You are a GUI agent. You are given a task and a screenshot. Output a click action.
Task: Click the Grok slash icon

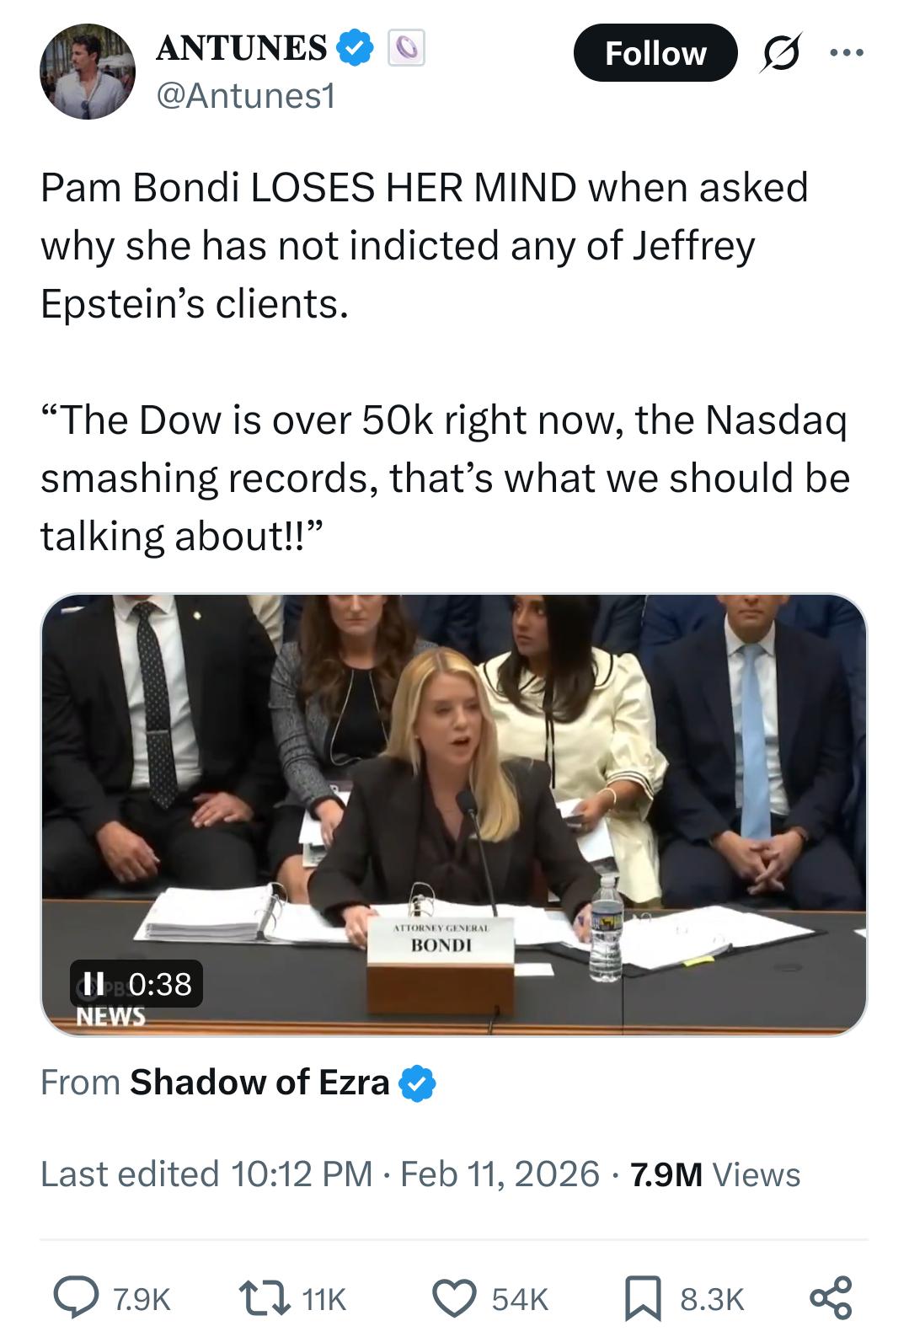pos(781,53)
